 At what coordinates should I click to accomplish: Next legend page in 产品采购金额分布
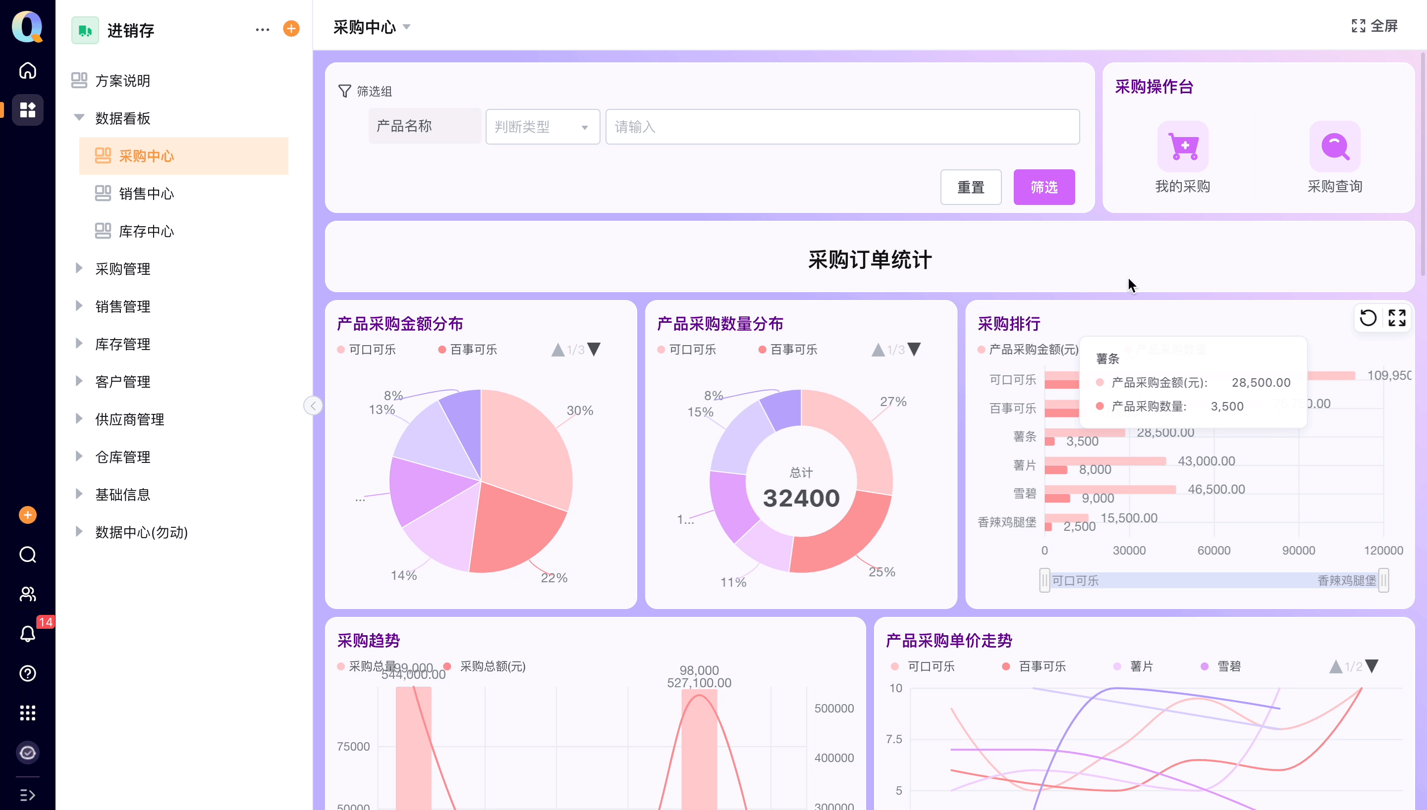[x=595, y=350]
